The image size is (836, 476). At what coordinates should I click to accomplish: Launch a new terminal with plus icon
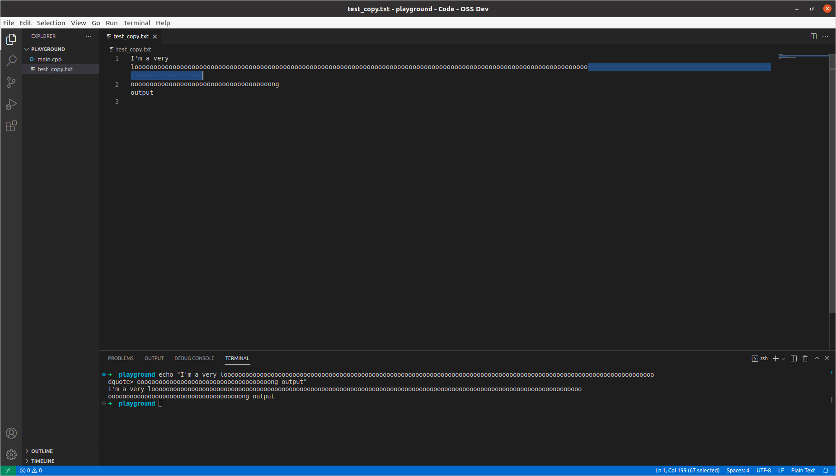tap(775, 358)
